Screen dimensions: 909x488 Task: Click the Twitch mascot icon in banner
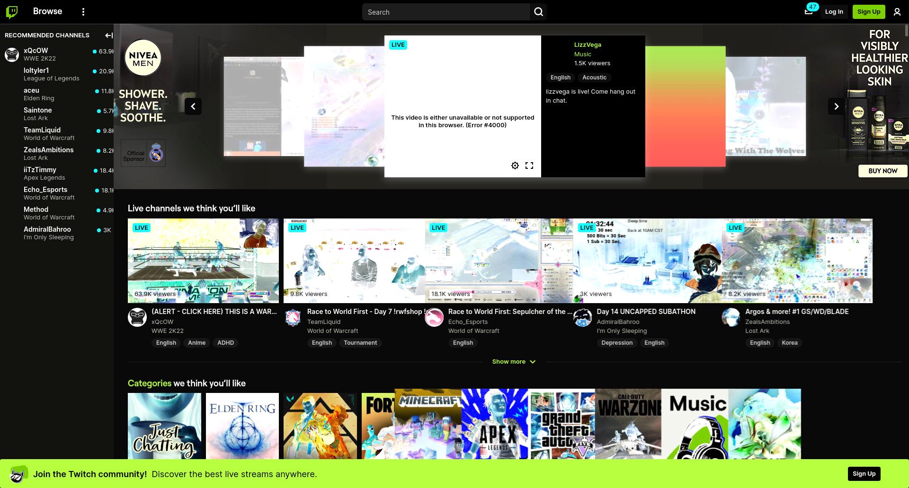click(x=18, y=474)
